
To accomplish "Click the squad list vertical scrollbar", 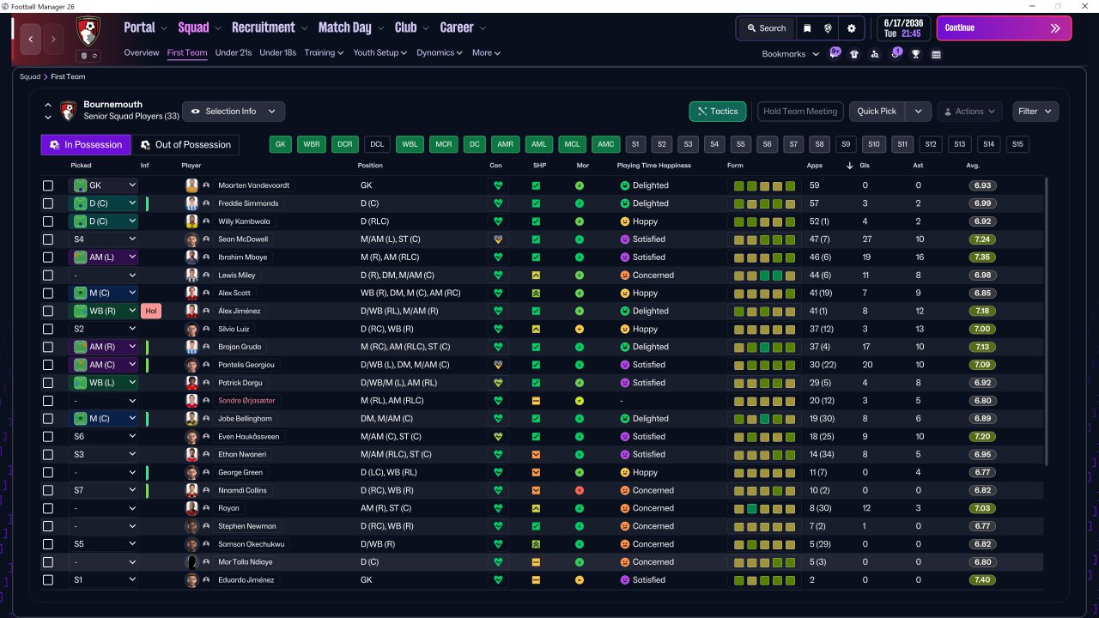I will point(1047,322).
